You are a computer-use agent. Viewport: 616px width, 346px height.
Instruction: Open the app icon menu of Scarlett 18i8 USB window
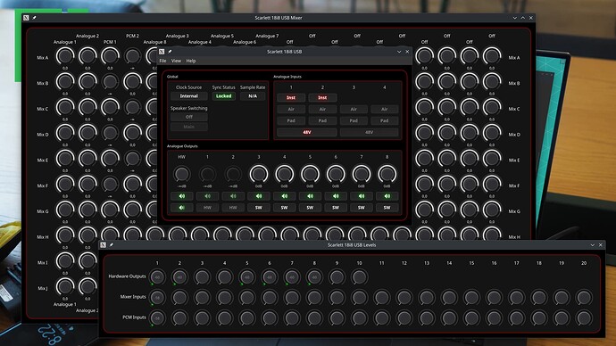tap(162, 52)
